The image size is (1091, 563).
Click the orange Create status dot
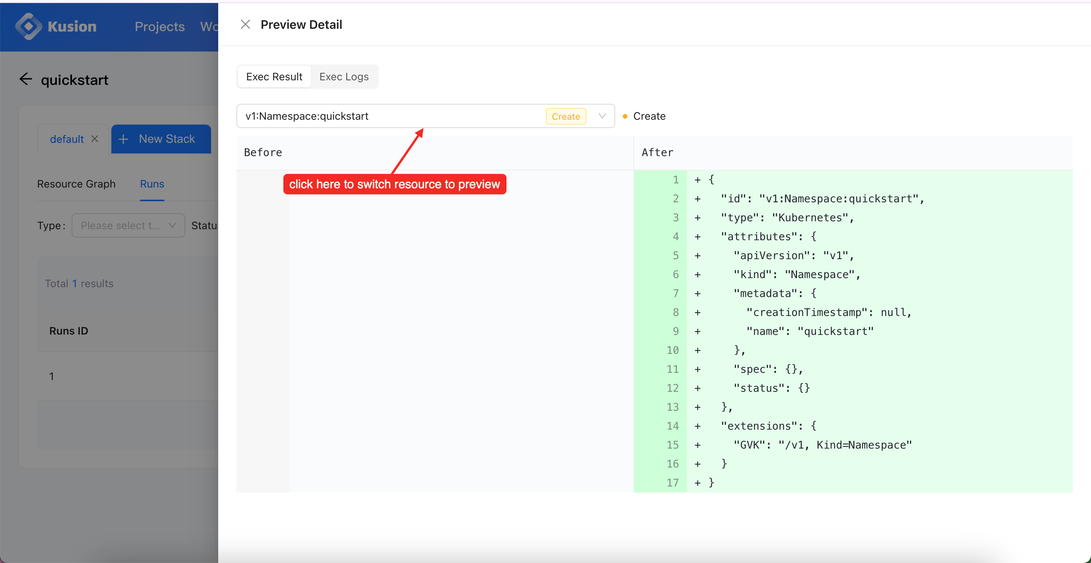pos(625,116)
